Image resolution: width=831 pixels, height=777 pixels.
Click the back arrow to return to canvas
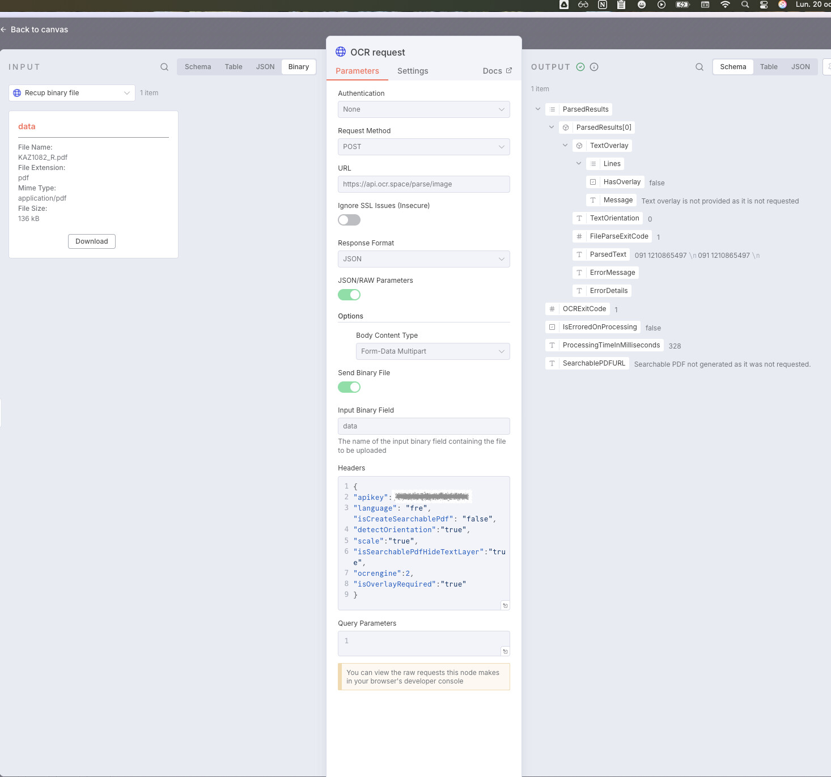point(4,29)
